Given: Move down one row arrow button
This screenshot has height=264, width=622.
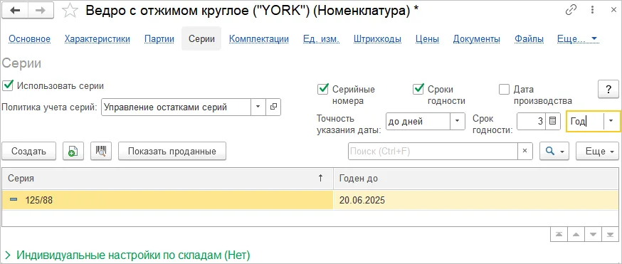Looking at the screenshot, I should pyautogui.click(x=593, y=234).
